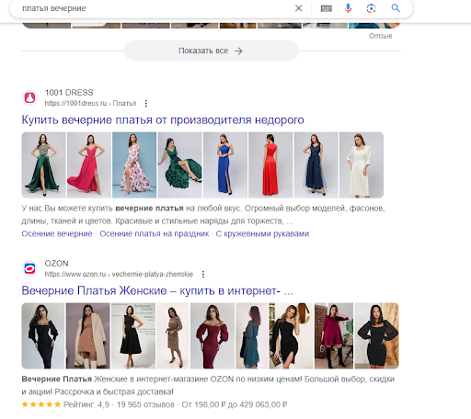Screen dimensions: 471x419
Task: Follow the 'Осенние вечерние' sitelink
Action: 57,233
